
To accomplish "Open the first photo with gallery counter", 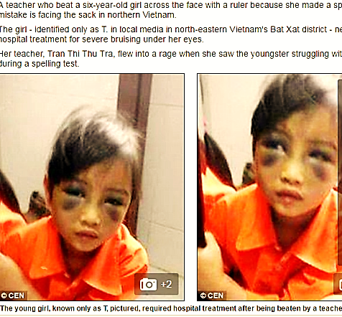I will pyautogui.click(x=92, y=187).
